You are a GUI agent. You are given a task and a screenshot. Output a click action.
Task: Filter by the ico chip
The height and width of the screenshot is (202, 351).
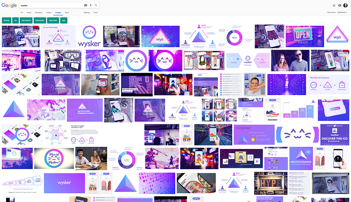[x=15, y=20]
